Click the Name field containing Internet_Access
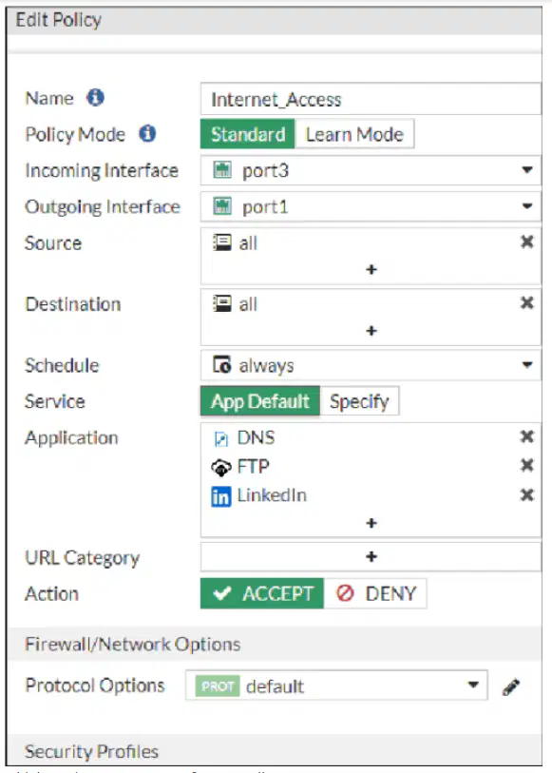 pos(371,99)
